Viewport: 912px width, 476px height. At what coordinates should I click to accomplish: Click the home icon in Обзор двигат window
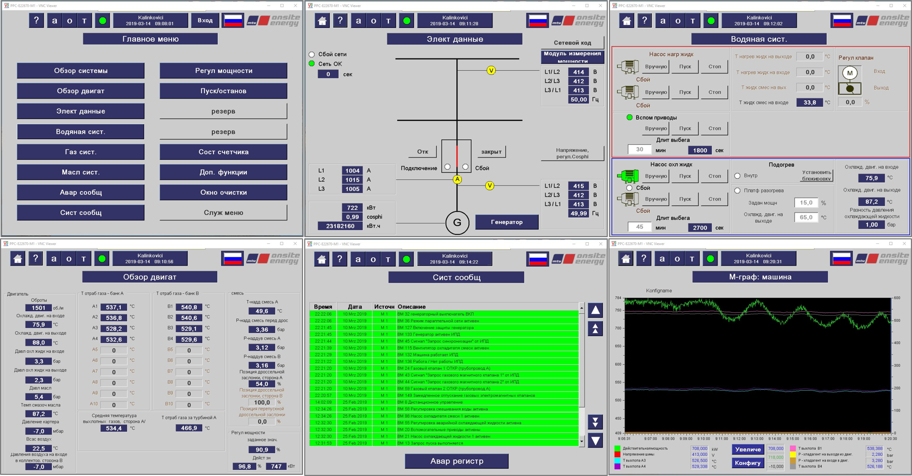pos(18,258)
